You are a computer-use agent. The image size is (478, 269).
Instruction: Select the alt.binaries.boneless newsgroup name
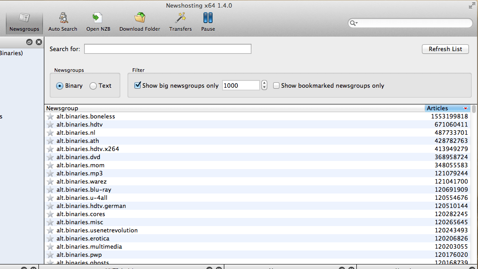tap(85, 116)
